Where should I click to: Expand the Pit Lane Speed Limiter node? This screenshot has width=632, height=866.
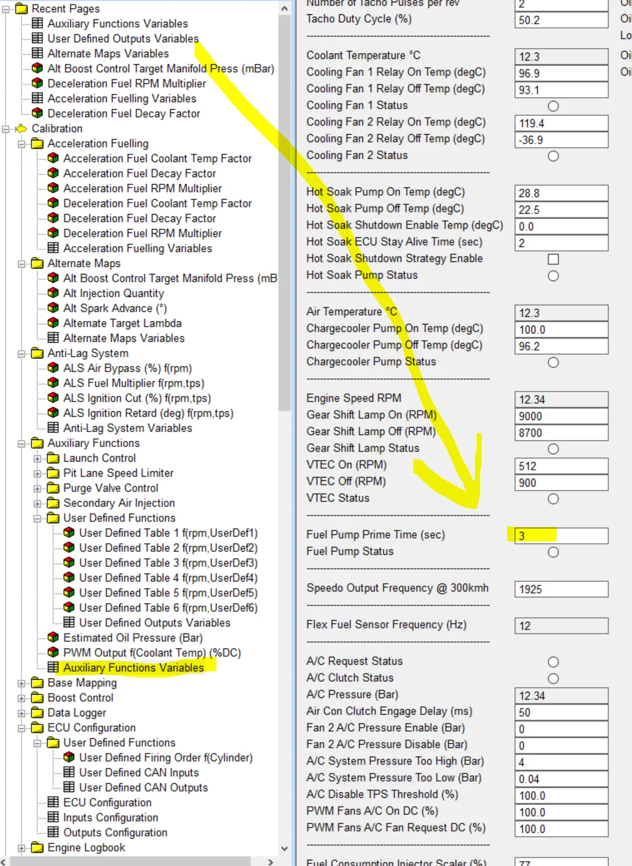[37, 473]
